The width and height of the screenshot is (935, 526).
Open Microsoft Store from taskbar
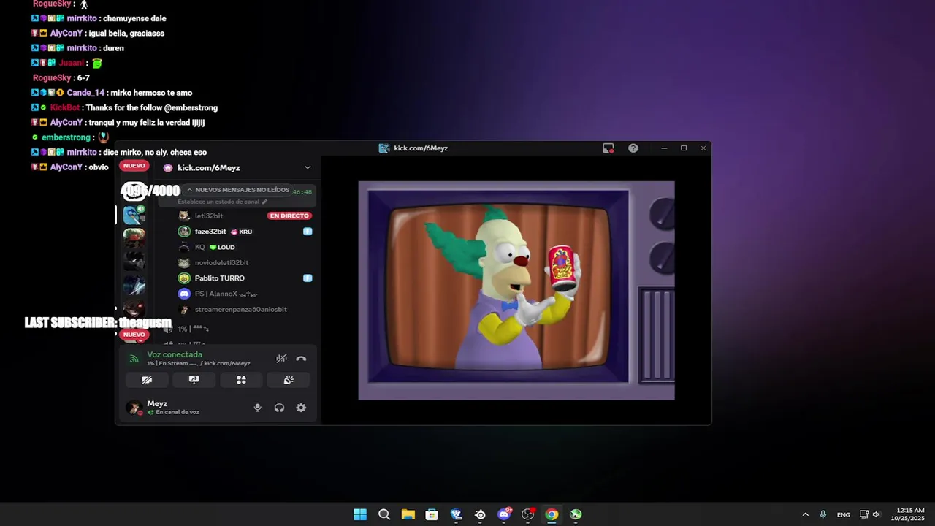(x=432, y=514)
